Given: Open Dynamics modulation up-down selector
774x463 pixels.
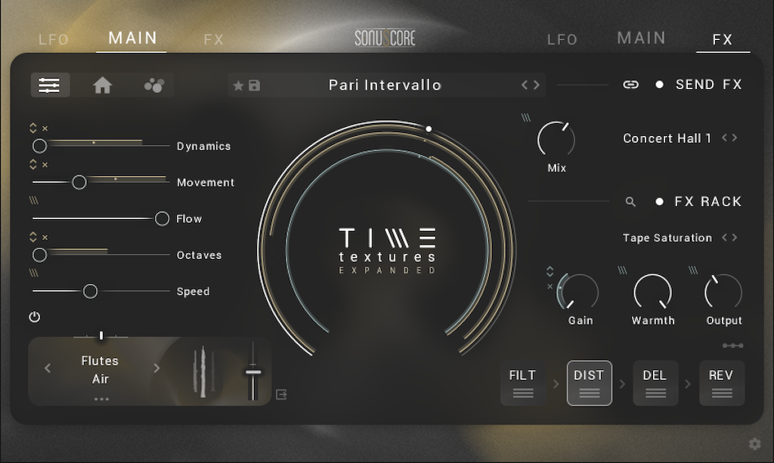Looking at the screenshot, I should coord(33,128).
